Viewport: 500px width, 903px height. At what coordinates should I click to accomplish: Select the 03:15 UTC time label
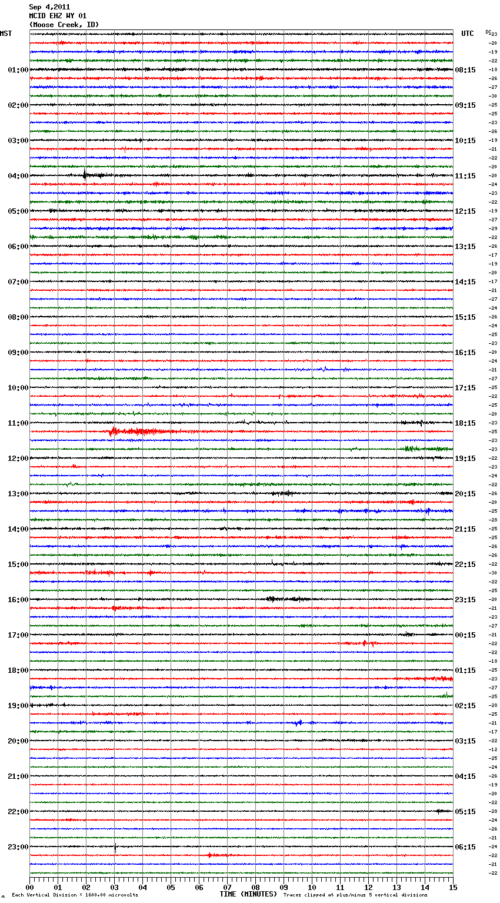pos(465,741)
